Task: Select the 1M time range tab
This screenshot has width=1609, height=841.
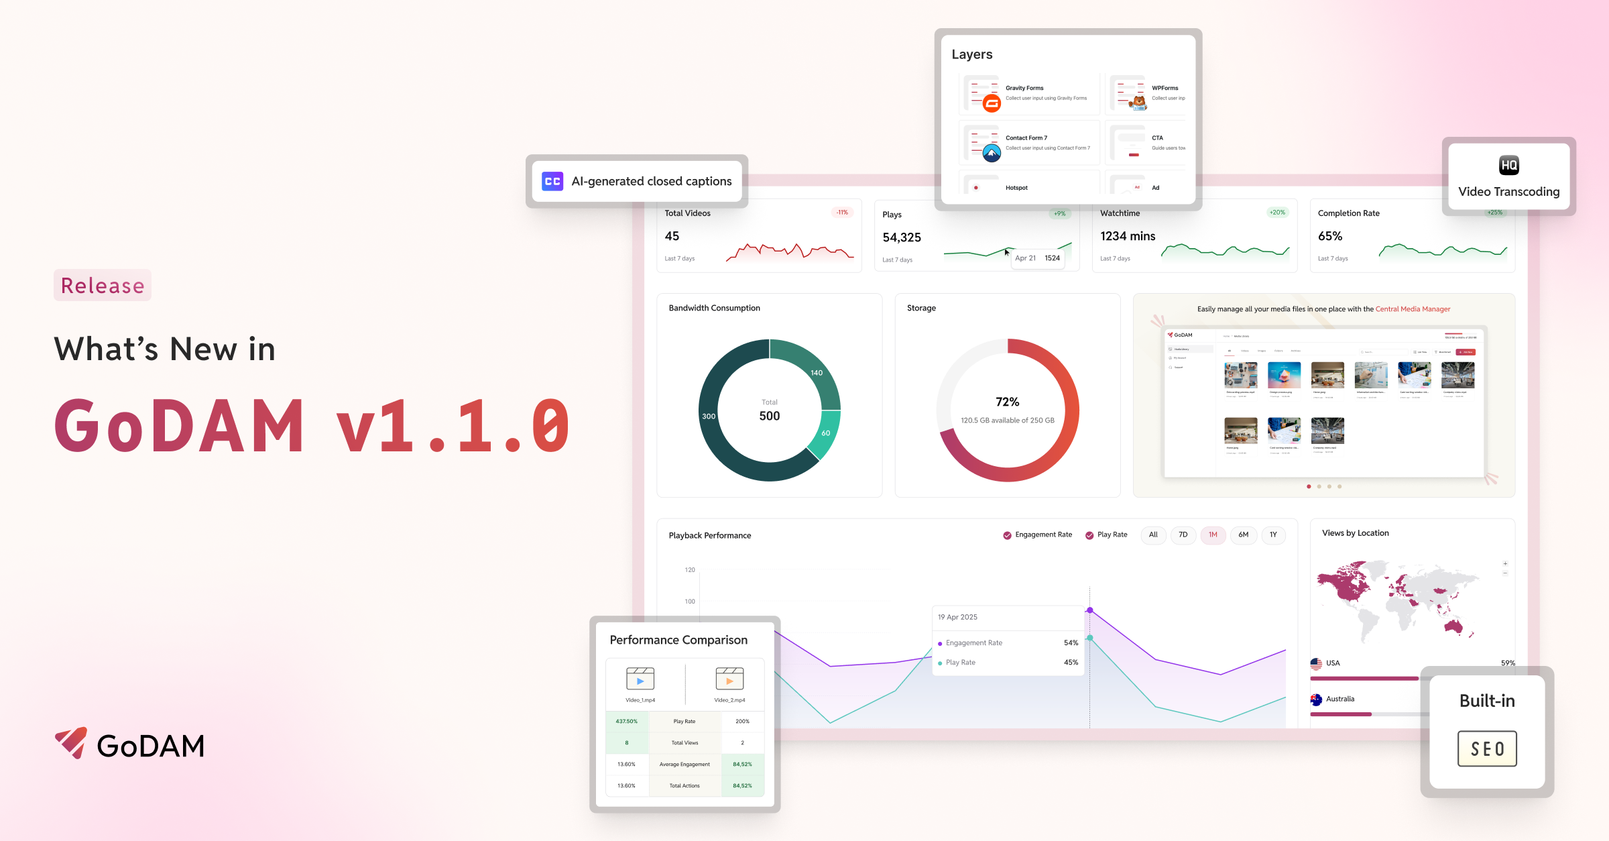Action: [x=1213, y=535]
